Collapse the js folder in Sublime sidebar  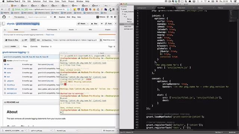(124, 16)
